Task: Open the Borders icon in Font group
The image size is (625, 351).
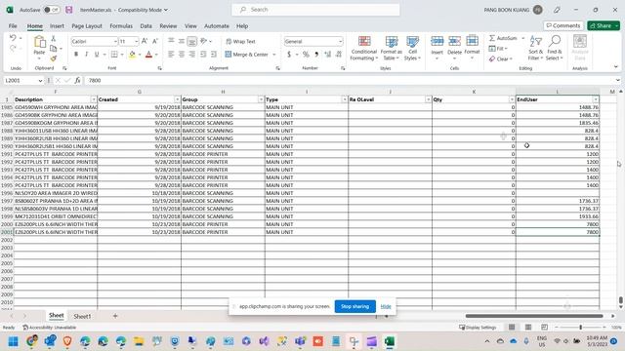Action: pos(114,55)
